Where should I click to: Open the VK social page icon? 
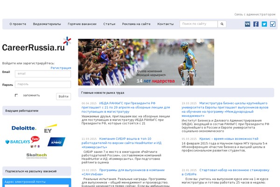point(247,24)
